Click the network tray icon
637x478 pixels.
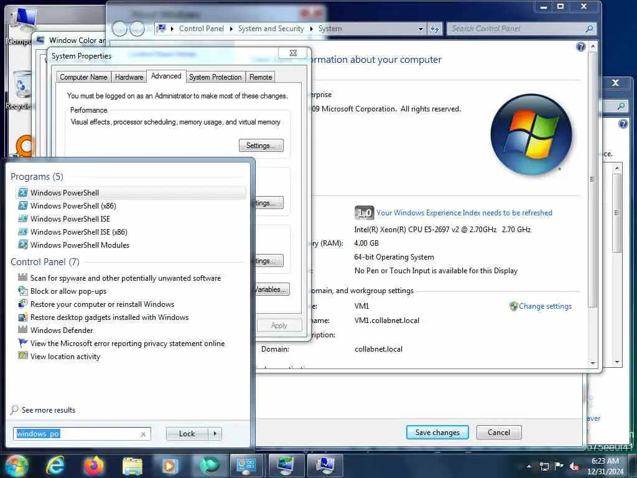click(x=544, y=467)
